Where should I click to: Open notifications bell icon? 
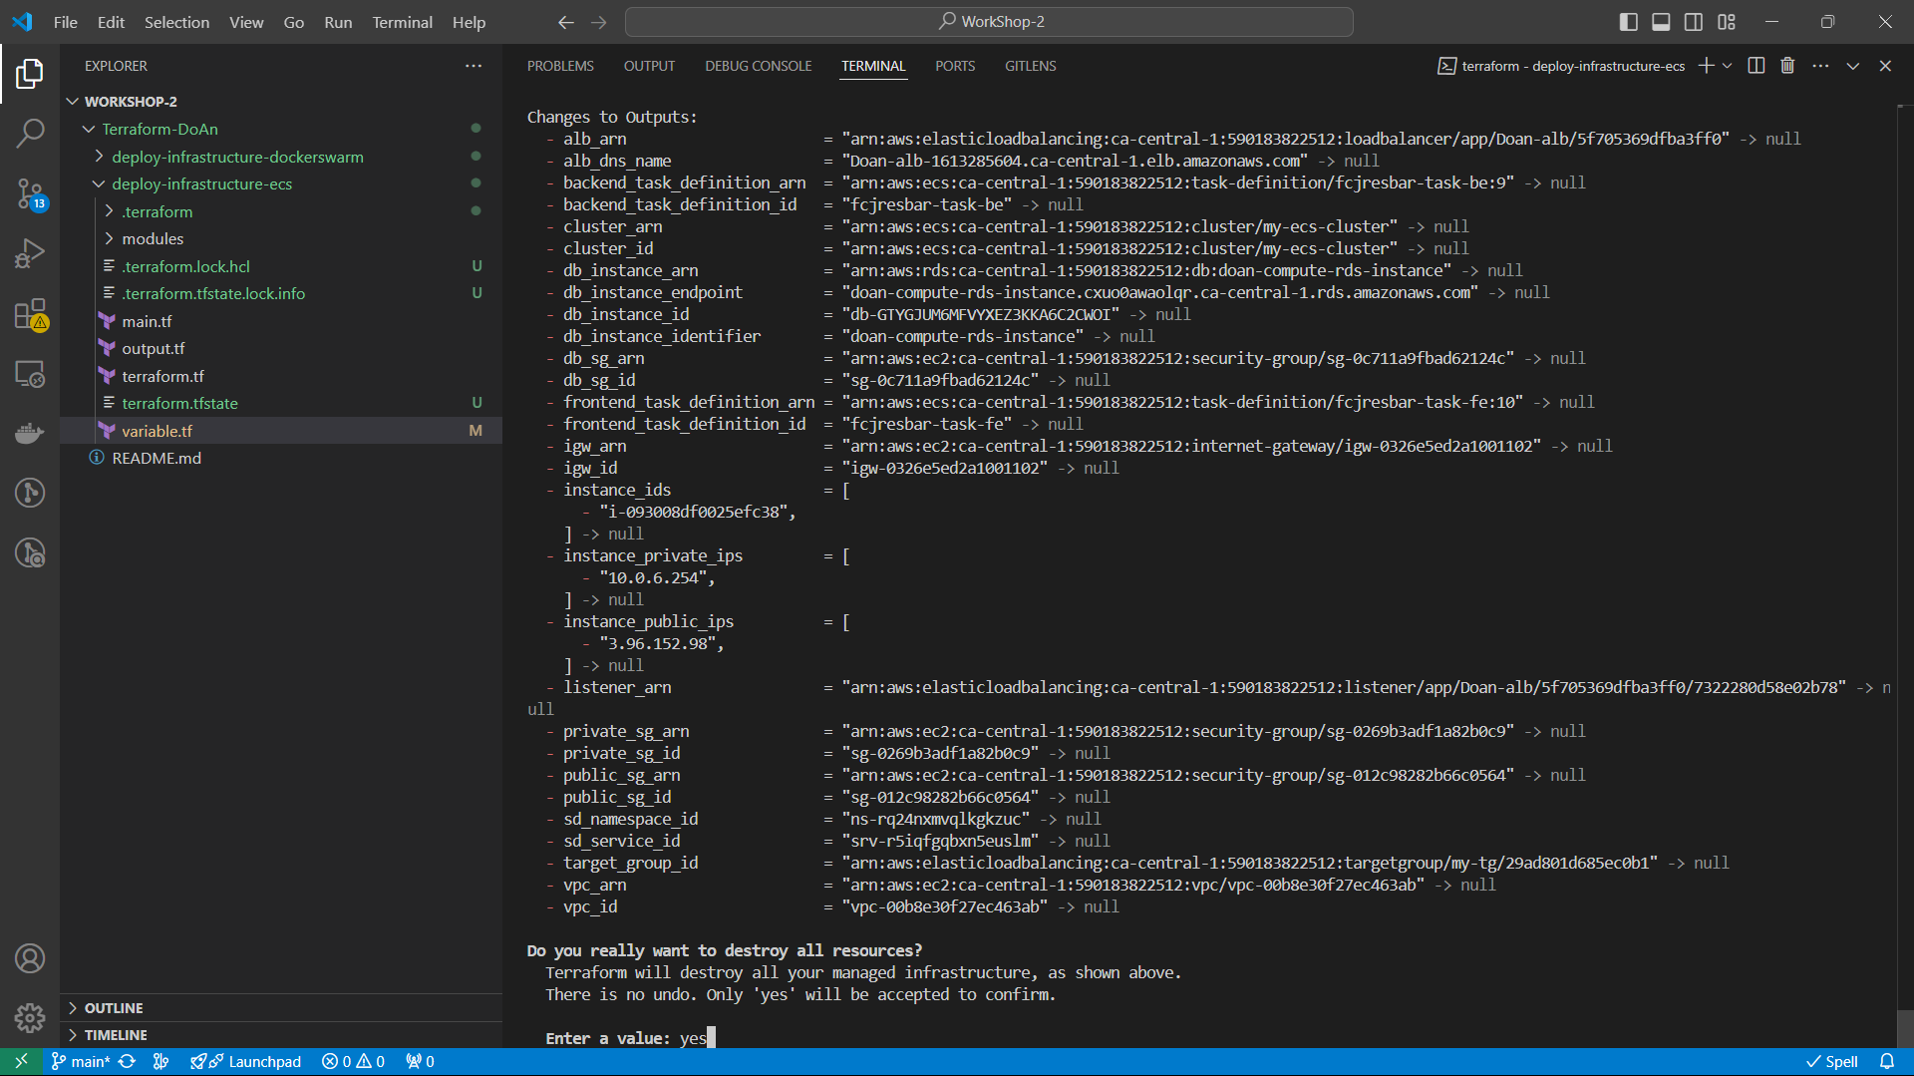click(1887, 1062)
